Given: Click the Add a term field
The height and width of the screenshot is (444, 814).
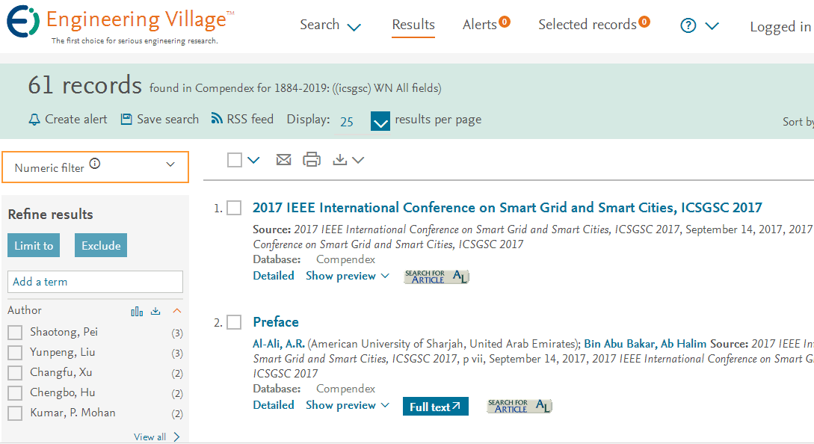Looking at the screenshot, I should [95, 282].
